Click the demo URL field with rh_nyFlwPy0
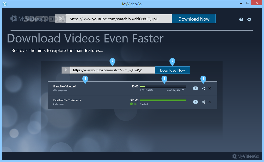Screen dimensions: 264x162 coord(113,70)
